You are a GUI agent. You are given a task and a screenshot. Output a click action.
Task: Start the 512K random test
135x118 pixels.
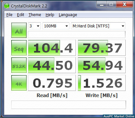tap(19, 65)
